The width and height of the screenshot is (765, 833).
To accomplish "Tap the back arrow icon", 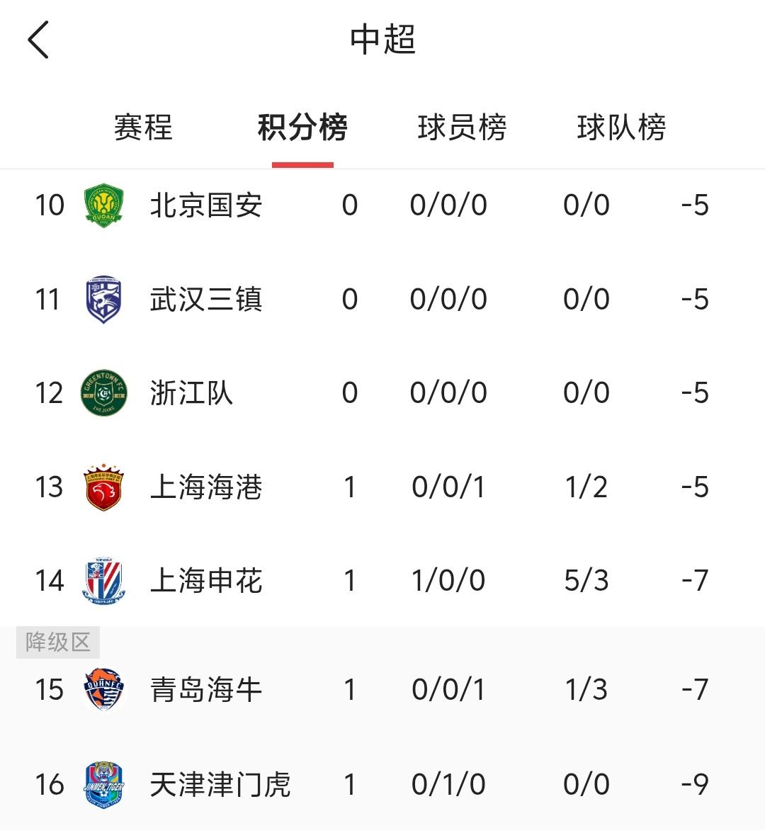I will click(x=38, y=40).
